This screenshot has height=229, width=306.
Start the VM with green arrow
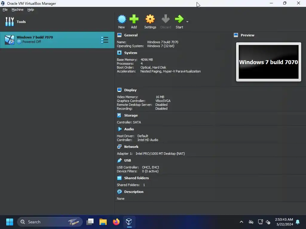point(179,19)
